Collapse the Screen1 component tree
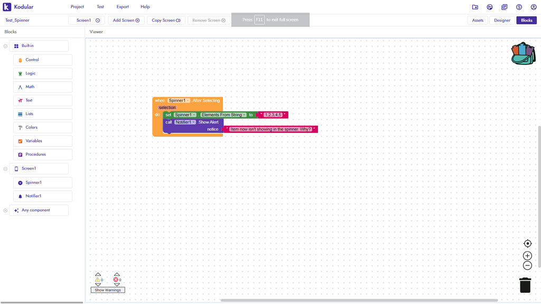541x304 pixels. click(5, 169)
